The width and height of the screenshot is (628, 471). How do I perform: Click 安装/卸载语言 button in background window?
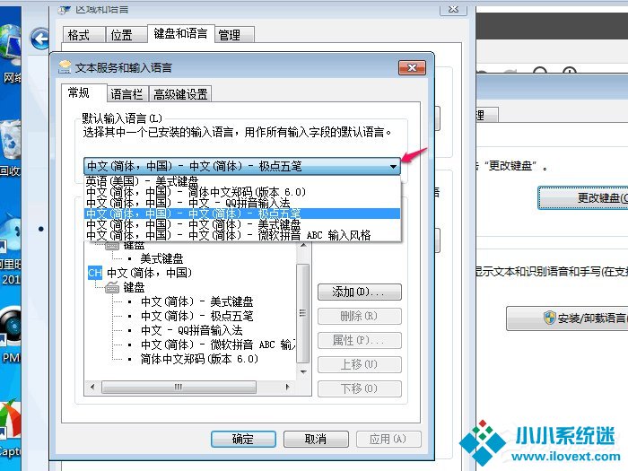[x=567, y=318]
